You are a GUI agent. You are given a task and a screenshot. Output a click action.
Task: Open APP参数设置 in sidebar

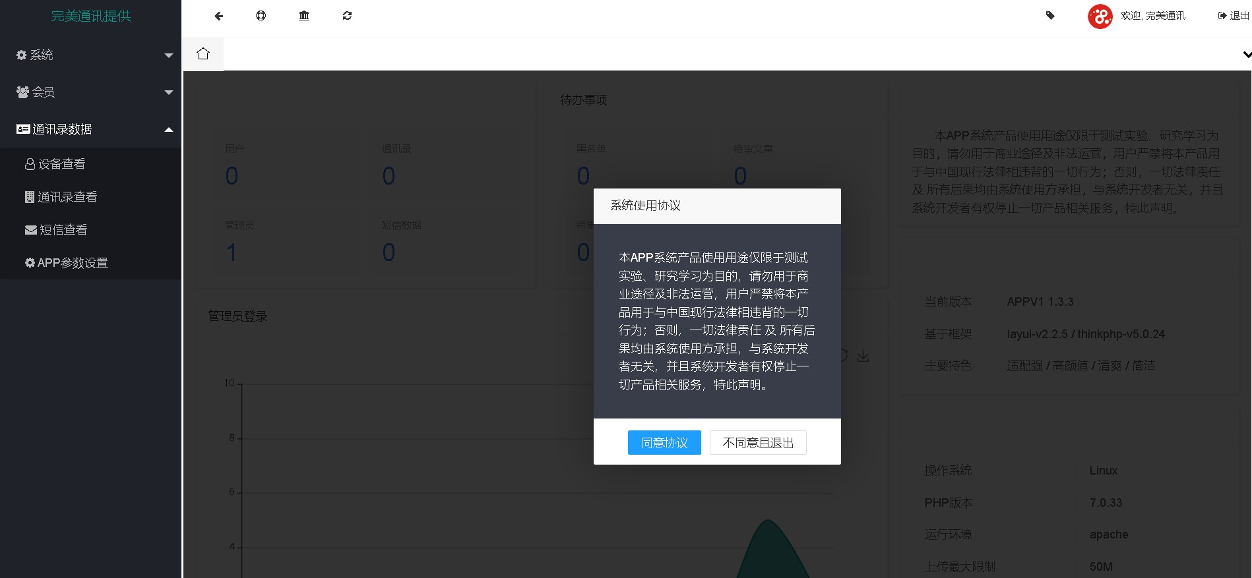pos(91,263)
